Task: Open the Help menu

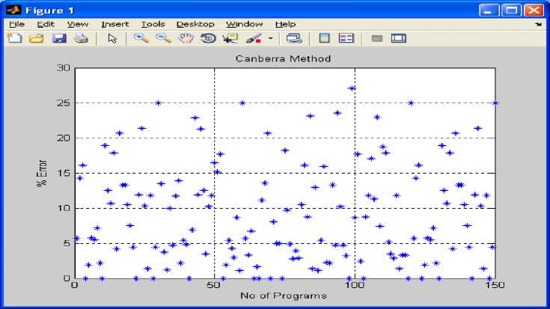Action: (286, 24)
